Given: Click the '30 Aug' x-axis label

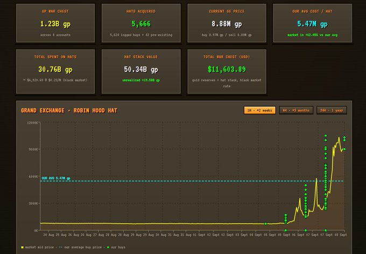Looking at the screenshot, I should pos(161,235).
